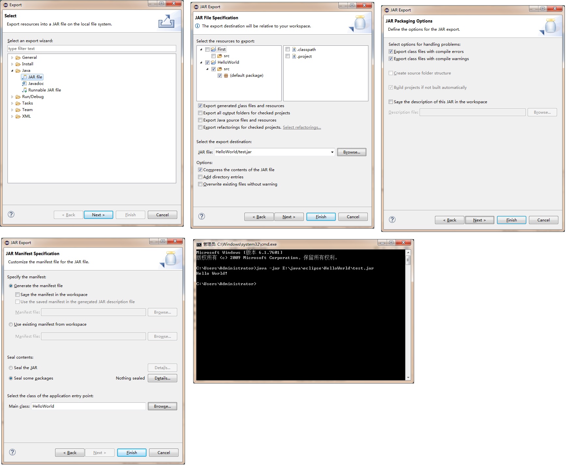Toggle Export class files with compile errors

click(391, 52)
